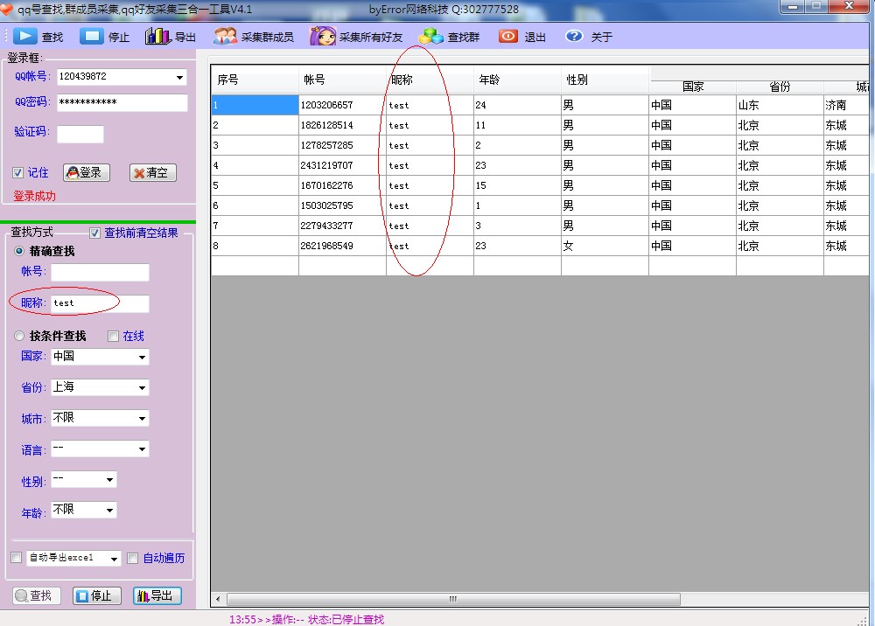Viewport: 875px width, 626px height.
Task: Select account cell 2431219707
Action: [x=342, y=165]
